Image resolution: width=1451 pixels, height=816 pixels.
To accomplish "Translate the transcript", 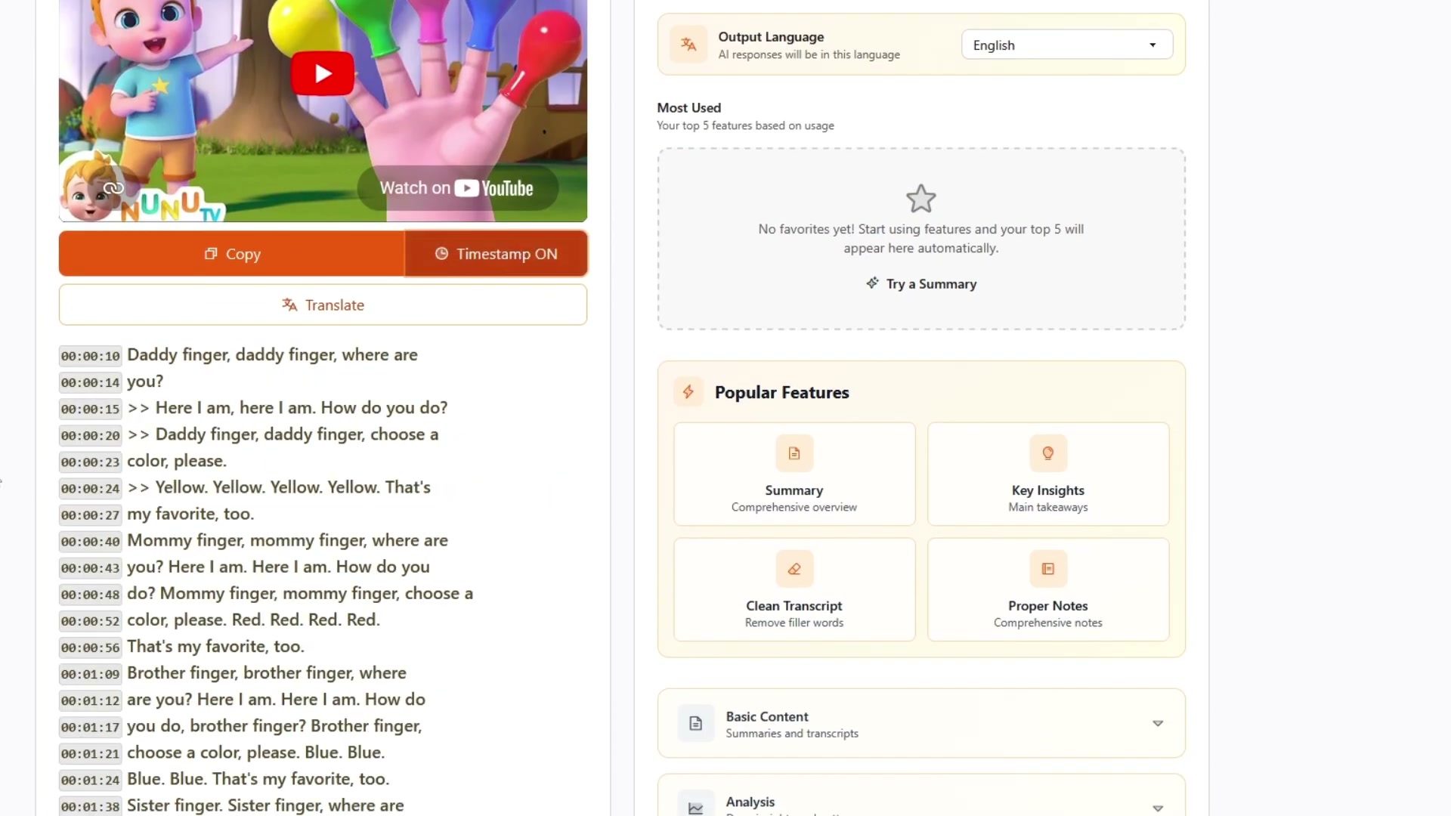I will click(x=323, y=305).
